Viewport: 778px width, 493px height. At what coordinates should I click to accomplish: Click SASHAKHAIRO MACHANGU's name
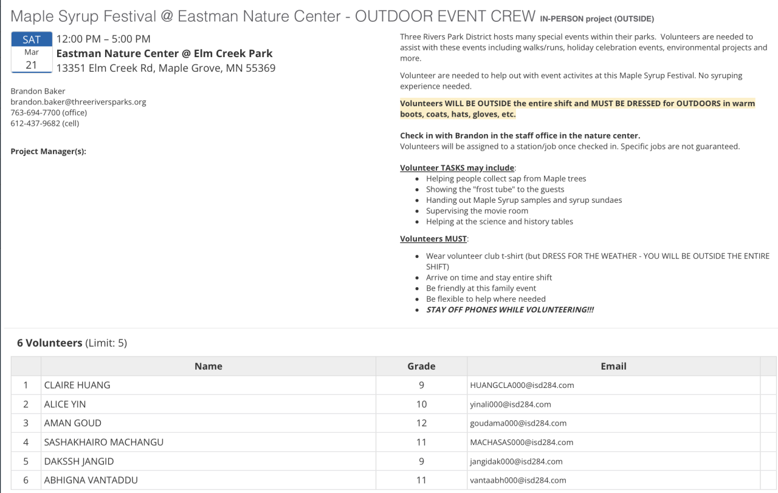coord(103,442)
